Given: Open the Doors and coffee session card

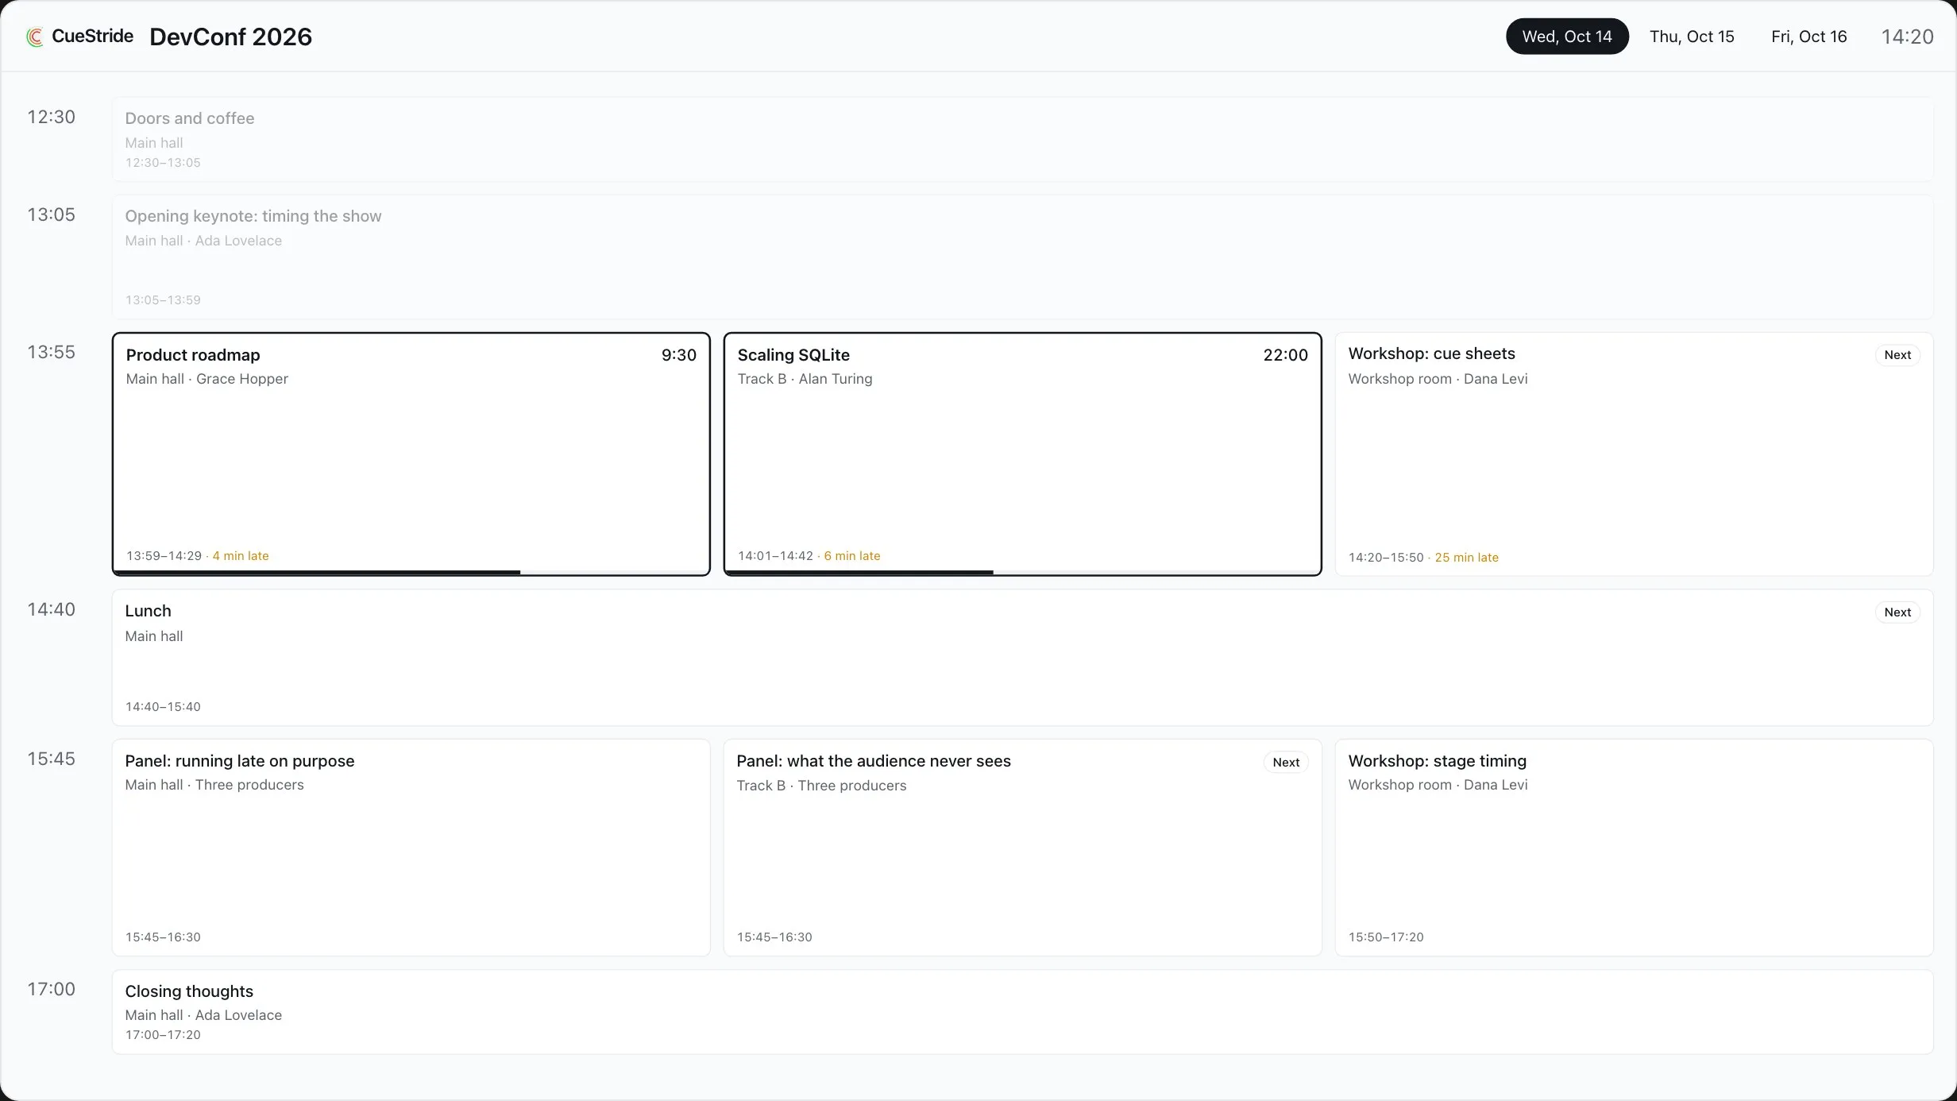Looking at the screenshot, I should click(x=1022, y=140).
